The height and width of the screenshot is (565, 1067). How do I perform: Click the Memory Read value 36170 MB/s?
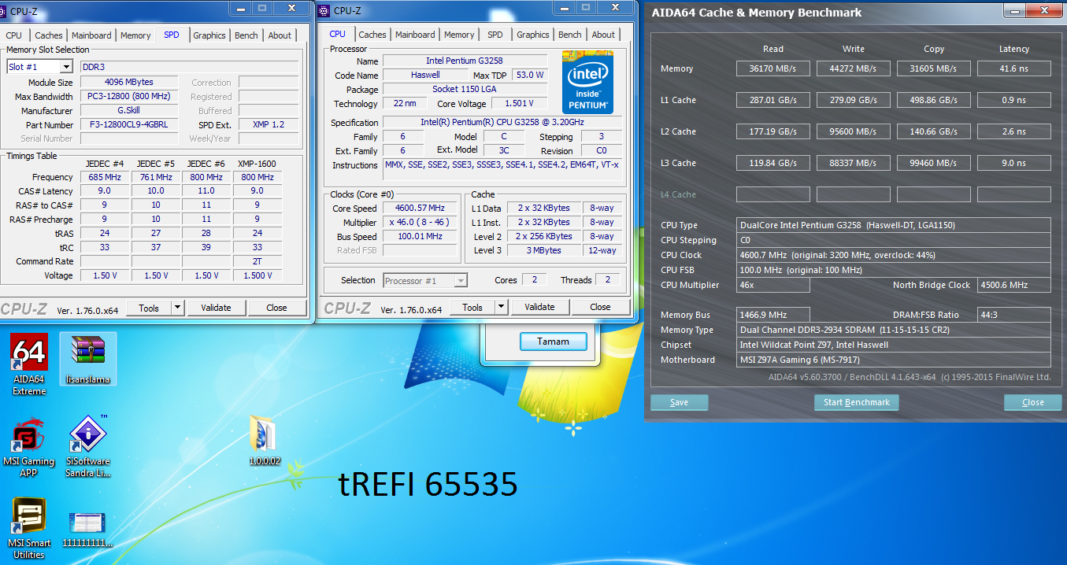pyautogui.click(x=773, y=68)
